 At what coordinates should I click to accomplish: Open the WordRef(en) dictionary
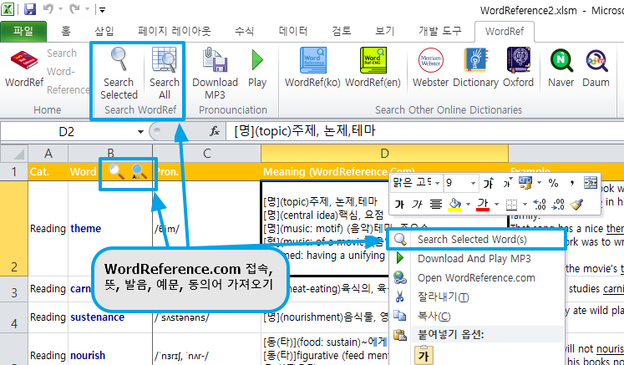coord(373,68)
